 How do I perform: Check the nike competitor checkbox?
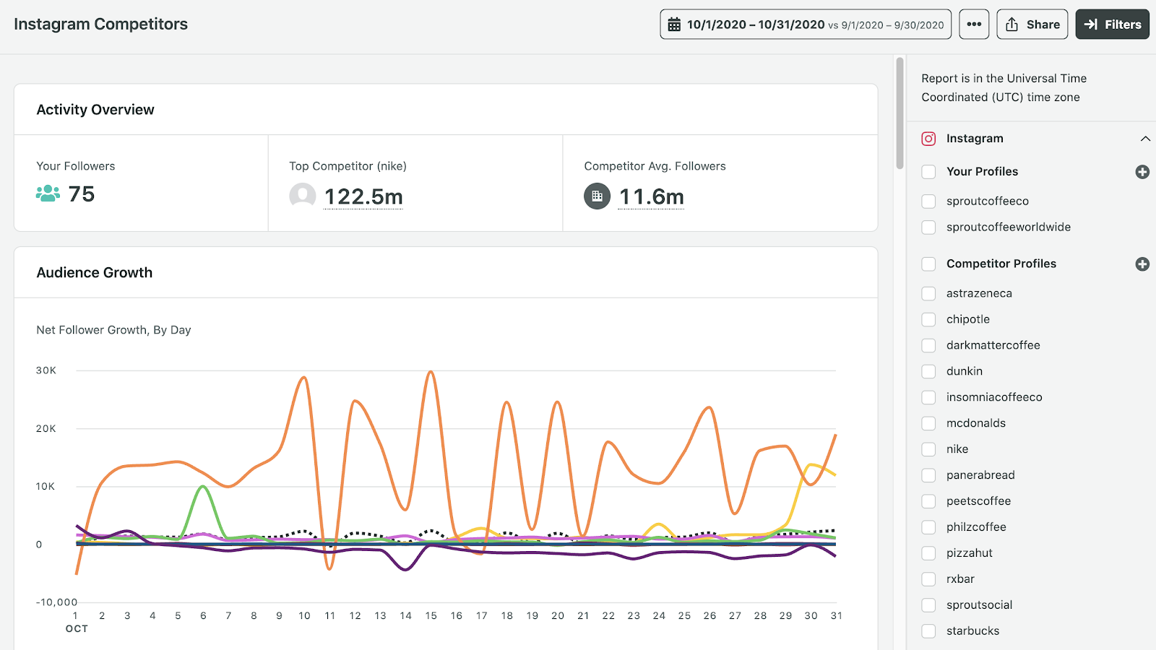[x=929, y=449]
